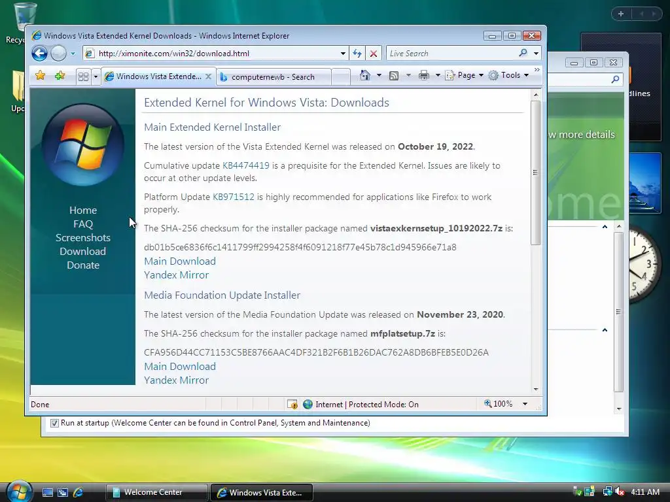This screenshot has width=670, height=502.
Task: Launch Internet Explorer from quick launch
Action: [x=78, y=493]
